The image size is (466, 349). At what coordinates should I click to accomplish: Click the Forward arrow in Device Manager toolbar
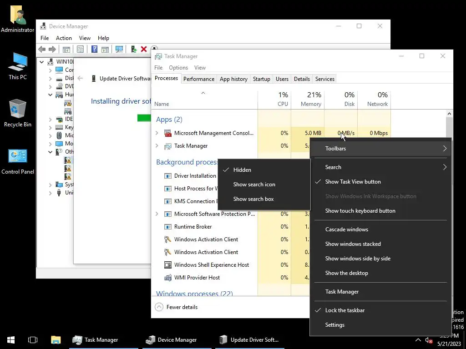coord(52,49)
